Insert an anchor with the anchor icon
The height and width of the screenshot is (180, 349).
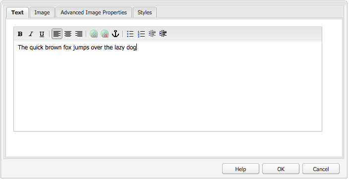(x=116, y=34)
